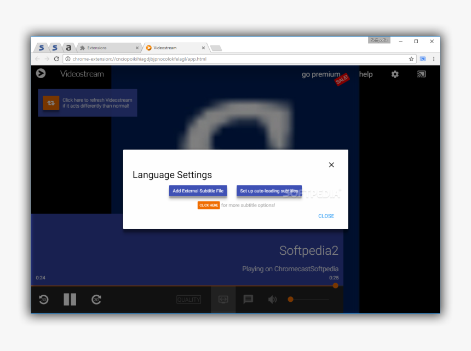471x351 pixels.
Task: Select the Videostream browser tab
Action: coord(176,48)
